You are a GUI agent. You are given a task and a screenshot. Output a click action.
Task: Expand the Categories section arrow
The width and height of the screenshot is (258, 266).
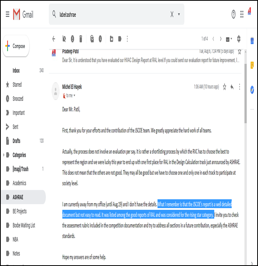(x=4, y=155)
